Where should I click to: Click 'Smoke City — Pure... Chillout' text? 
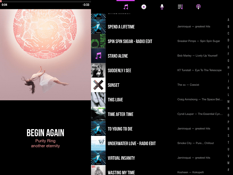click(195, 143)
